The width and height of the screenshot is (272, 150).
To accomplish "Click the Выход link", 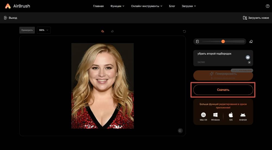I will coord(13,18).
